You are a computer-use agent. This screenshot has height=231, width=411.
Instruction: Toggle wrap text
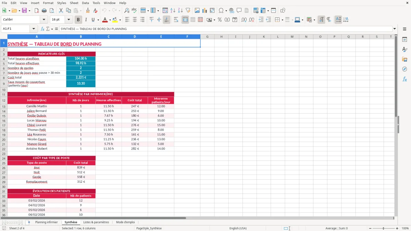coord(176,20)
